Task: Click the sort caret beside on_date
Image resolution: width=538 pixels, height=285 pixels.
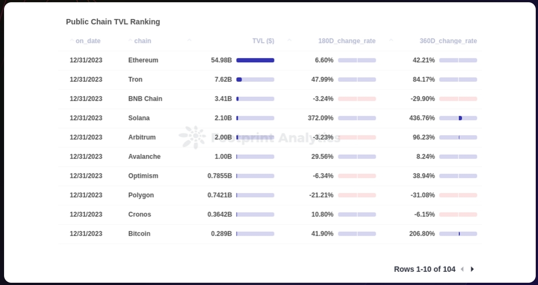Action: [x=72, y=41]
